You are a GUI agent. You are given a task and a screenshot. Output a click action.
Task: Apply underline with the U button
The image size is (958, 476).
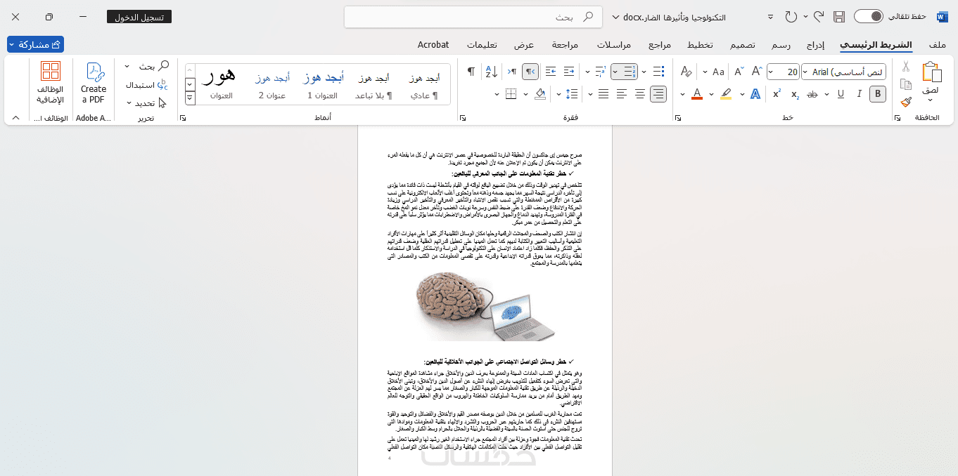tap(841, 94)
